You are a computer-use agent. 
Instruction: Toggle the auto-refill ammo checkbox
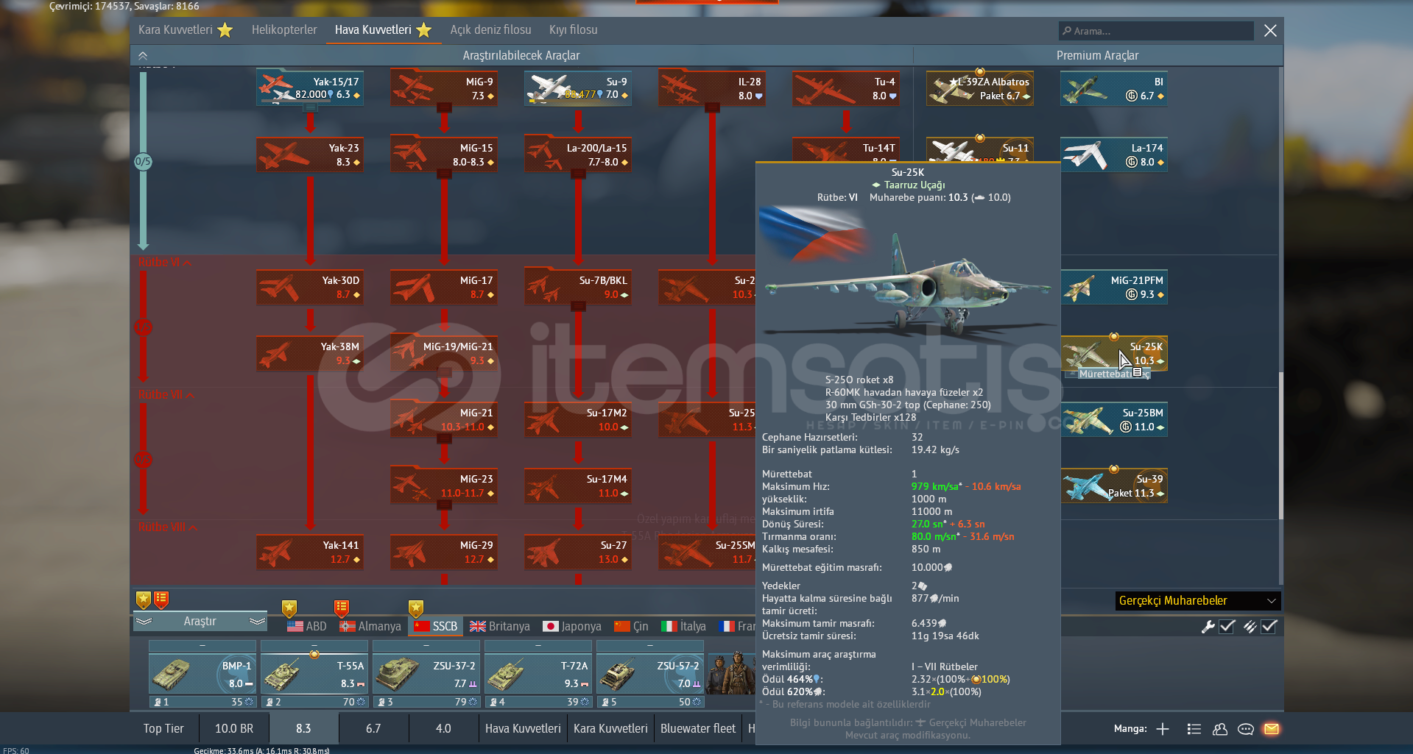pos(1269,627)
